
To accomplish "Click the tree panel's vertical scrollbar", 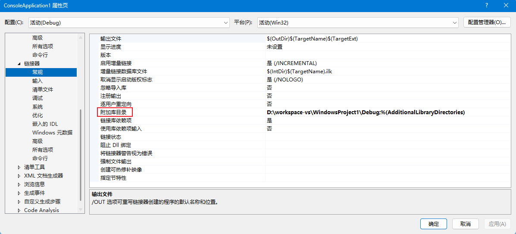I will (81, 155).
